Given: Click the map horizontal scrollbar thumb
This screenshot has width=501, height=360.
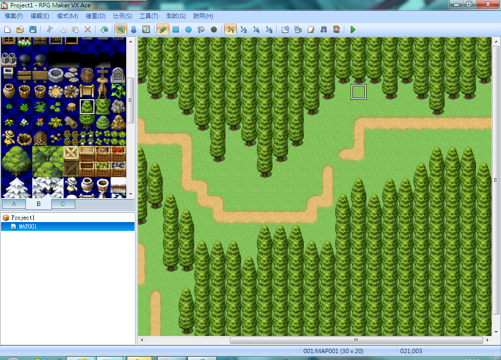Looking at the screenshot, I should coord(356,340).
